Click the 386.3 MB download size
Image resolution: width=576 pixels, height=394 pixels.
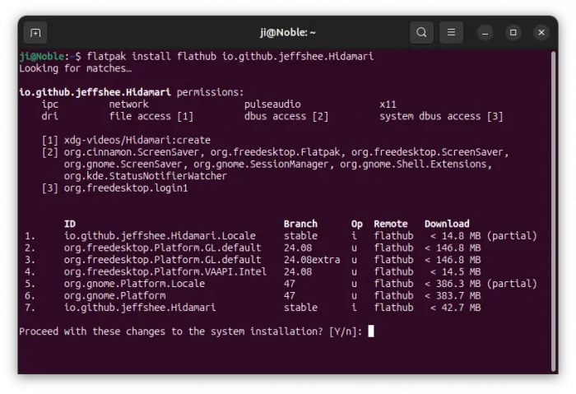tap(458, 284)
